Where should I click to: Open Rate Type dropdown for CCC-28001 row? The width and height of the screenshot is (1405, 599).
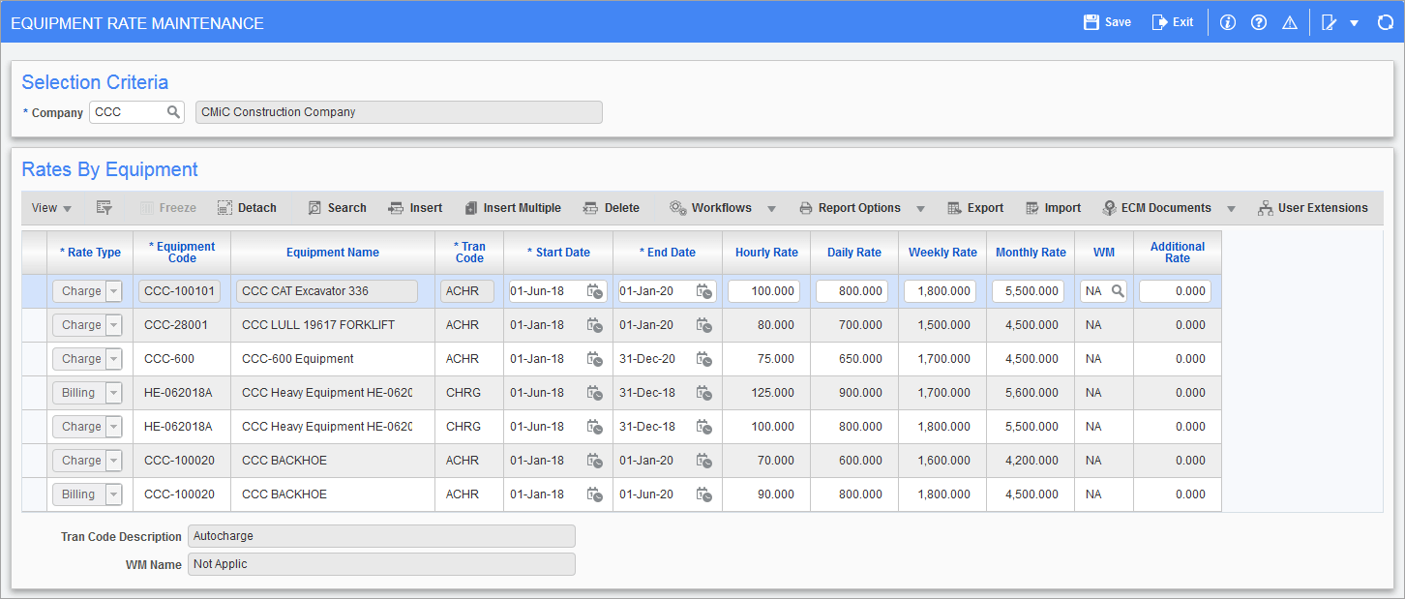pos(114,325)
